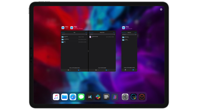
Task: Switch to Browse tab in Shortcuts window
Action: pyautogui.click(x=133, y=70)
